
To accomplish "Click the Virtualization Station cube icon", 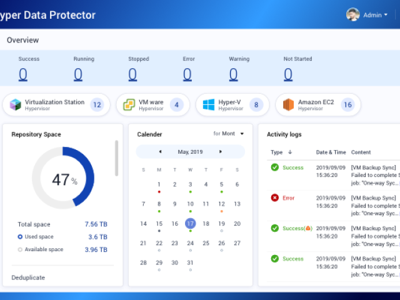I will tap(15, 104).
